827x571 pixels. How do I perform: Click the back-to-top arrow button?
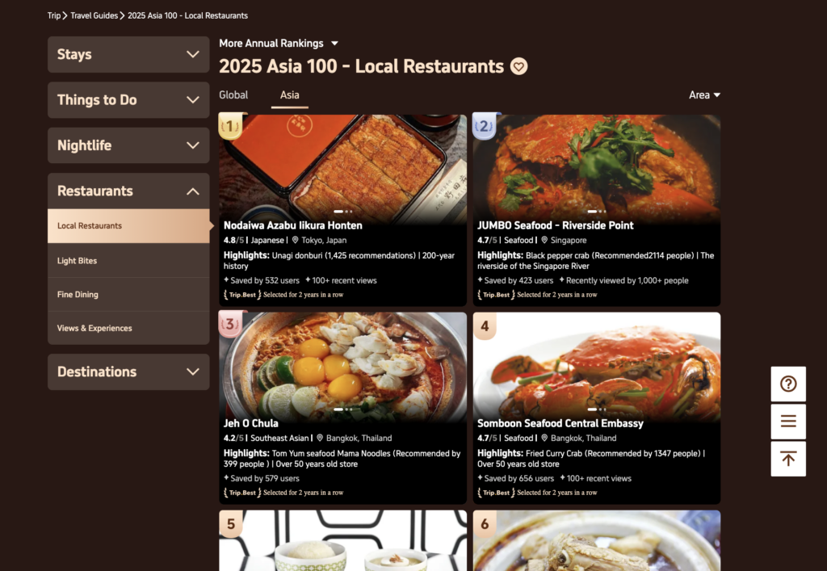tap(788, 459)
